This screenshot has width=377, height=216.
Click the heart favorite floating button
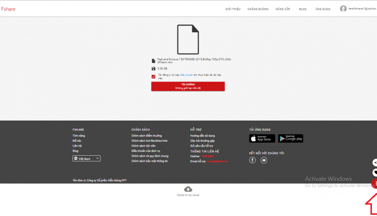coord(375,173)
